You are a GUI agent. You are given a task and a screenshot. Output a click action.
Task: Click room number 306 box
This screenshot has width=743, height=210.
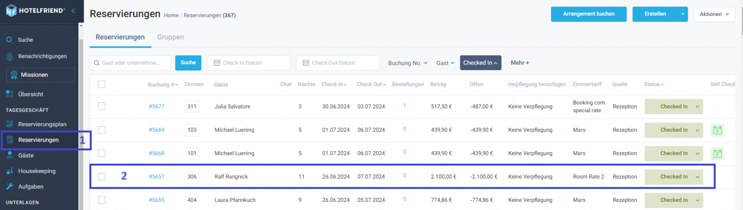(192, 177)
